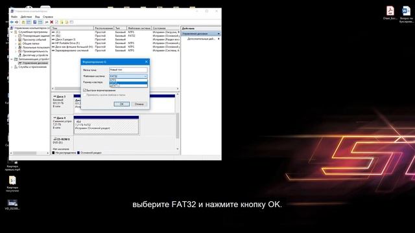415x233 pixels.
Task: Open the Справка menu
Action: point(48,17)
